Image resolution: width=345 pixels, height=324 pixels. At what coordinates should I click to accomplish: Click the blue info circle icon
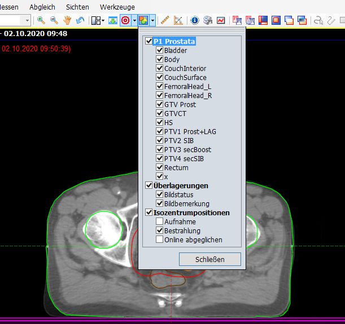[x=195, y=20]
